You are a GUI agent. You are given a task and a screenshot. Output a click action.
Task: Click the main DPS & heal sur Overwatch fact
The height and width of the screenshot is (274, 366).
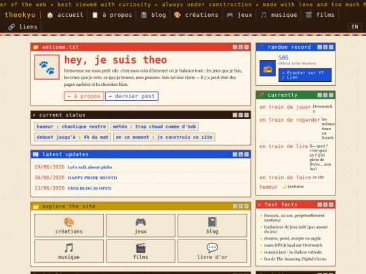pyautogui.click(x=293, y=245)
